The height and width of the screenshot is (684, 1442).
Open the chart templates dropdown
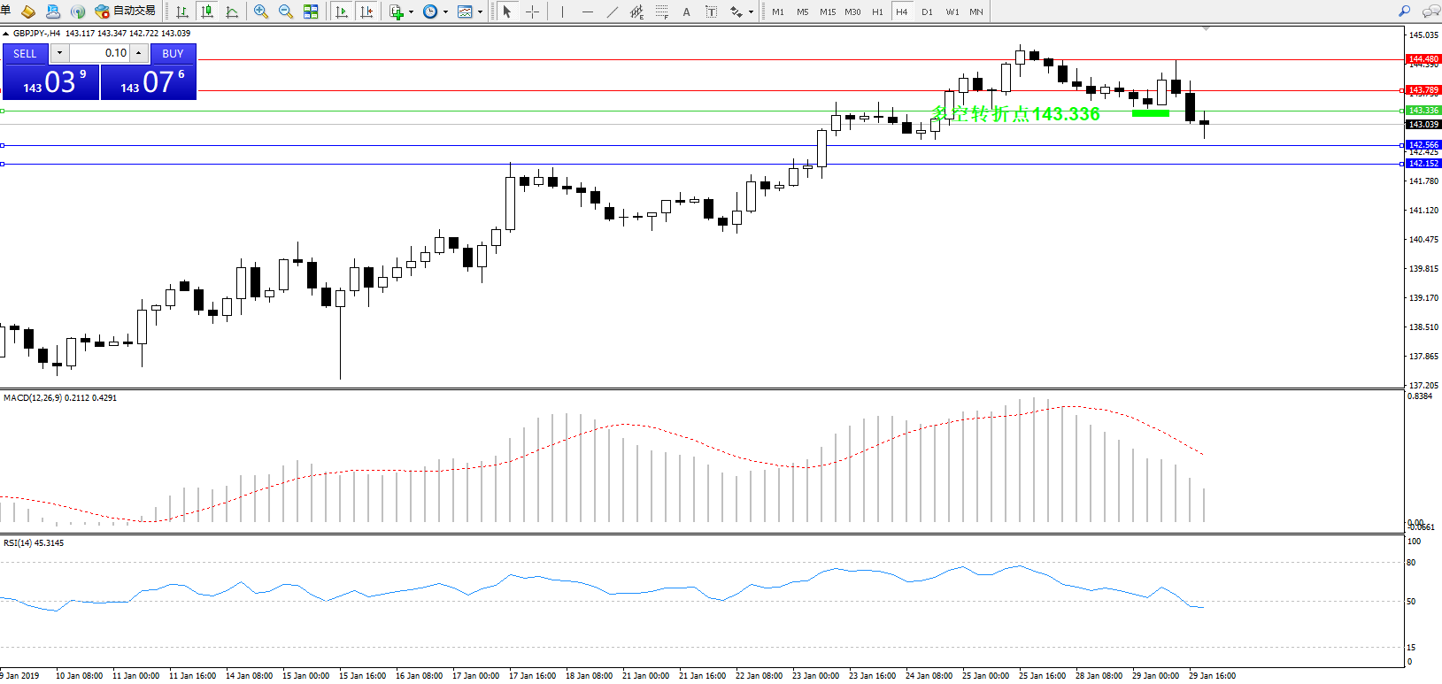(480, 12)
